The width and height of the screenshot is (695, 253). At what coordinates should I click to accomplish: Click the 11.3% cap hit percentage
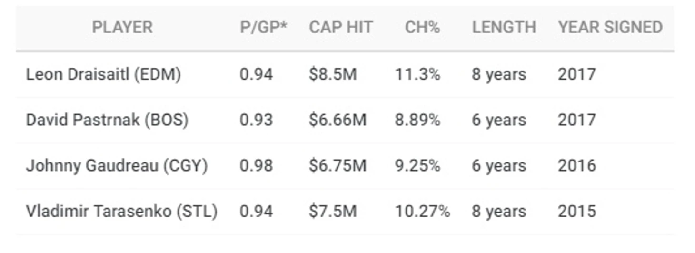click(x=417, y=74)
